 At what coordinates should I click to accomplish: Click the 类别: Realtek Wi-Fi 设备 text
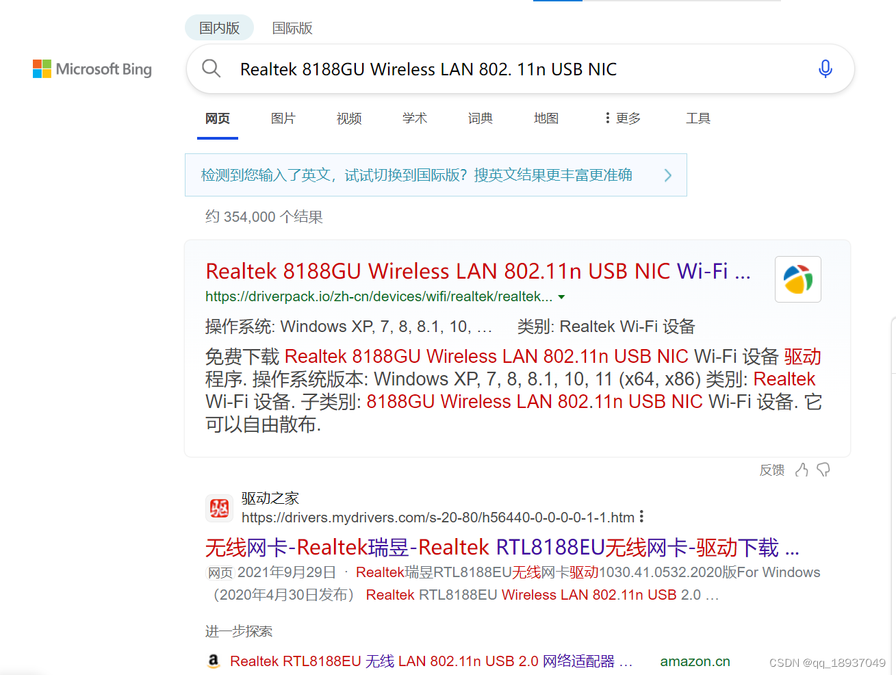pyautogui.click(x=606, y=327)
